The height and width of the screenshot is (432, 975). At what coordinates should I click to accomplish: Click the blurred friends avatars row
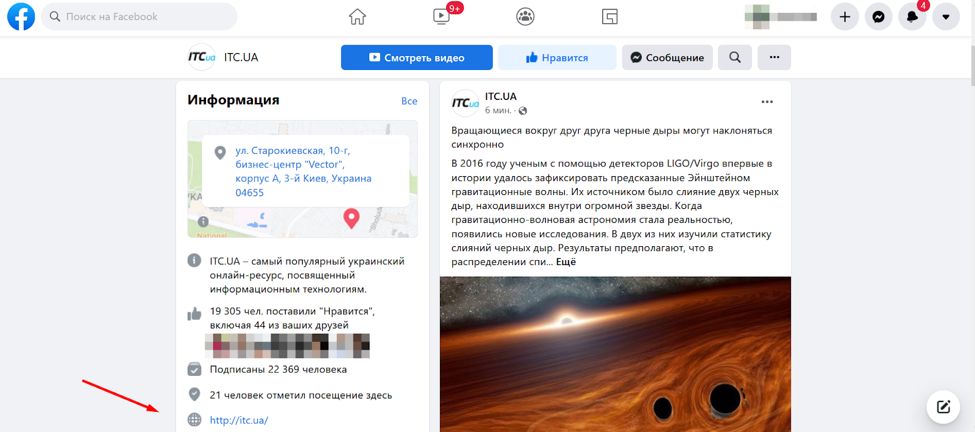(x=288, y=345)
